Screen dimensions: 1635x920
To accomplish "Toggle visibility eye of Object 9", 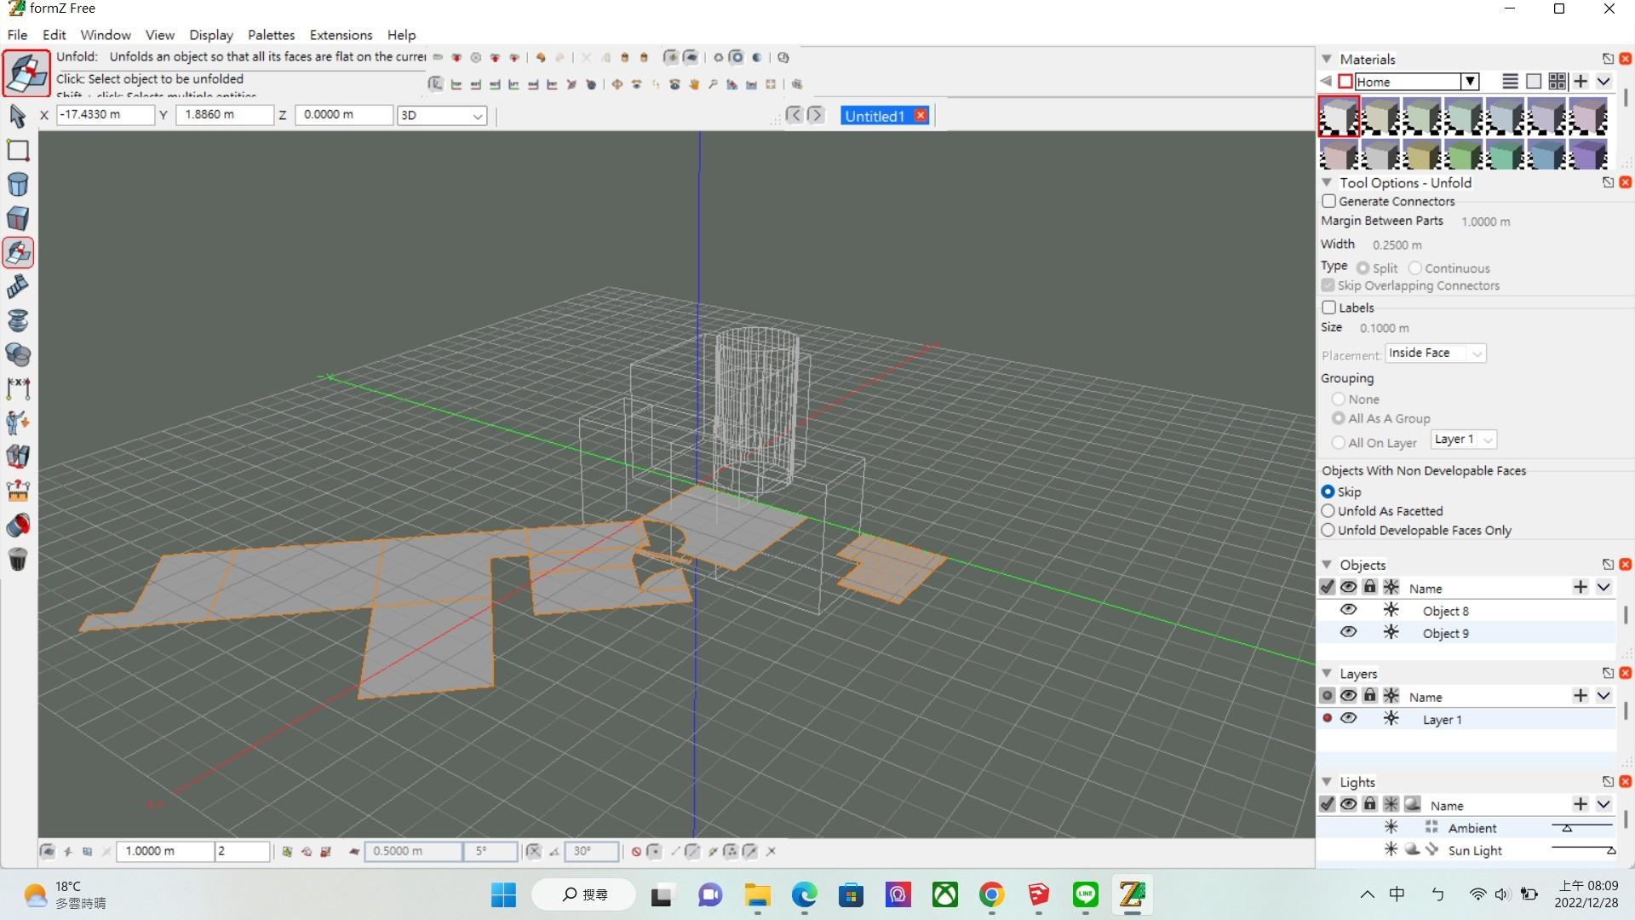I will click(1348, 632).
